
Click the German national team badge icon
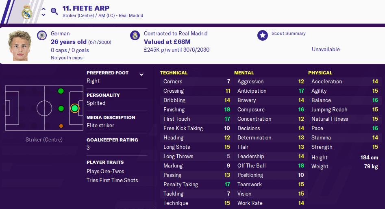click(42, 35)
